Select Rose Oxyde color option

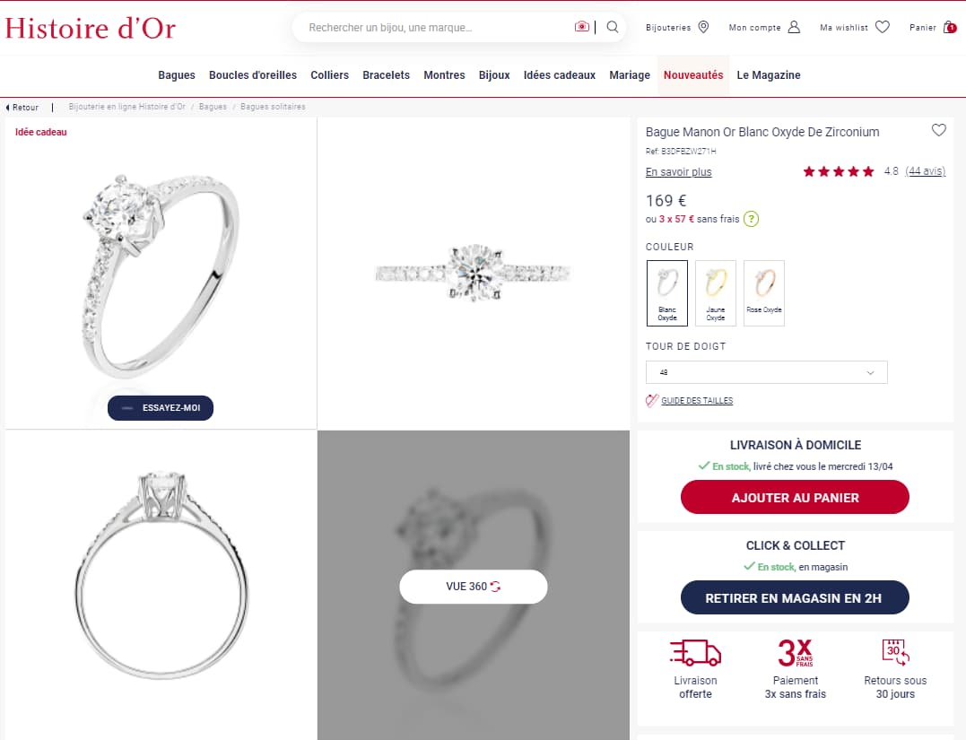(x=764, y=292)
